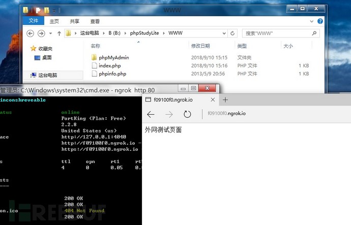Image resolution: width=351 pixels, height=225 pixels.
Task: Expand the Explorer ribbon chevron
Action: click(313, 21)
